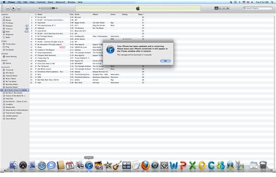Open the Trash in the Dock

pyautogui.click(x=263, y=165)
